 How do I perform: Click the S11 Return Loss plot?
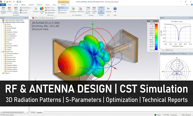click(x=178, y=33)
